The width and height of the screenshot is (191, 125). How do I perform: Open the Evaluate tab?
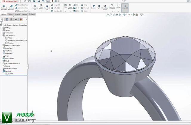pyautogui.click(x=24, y=14)
